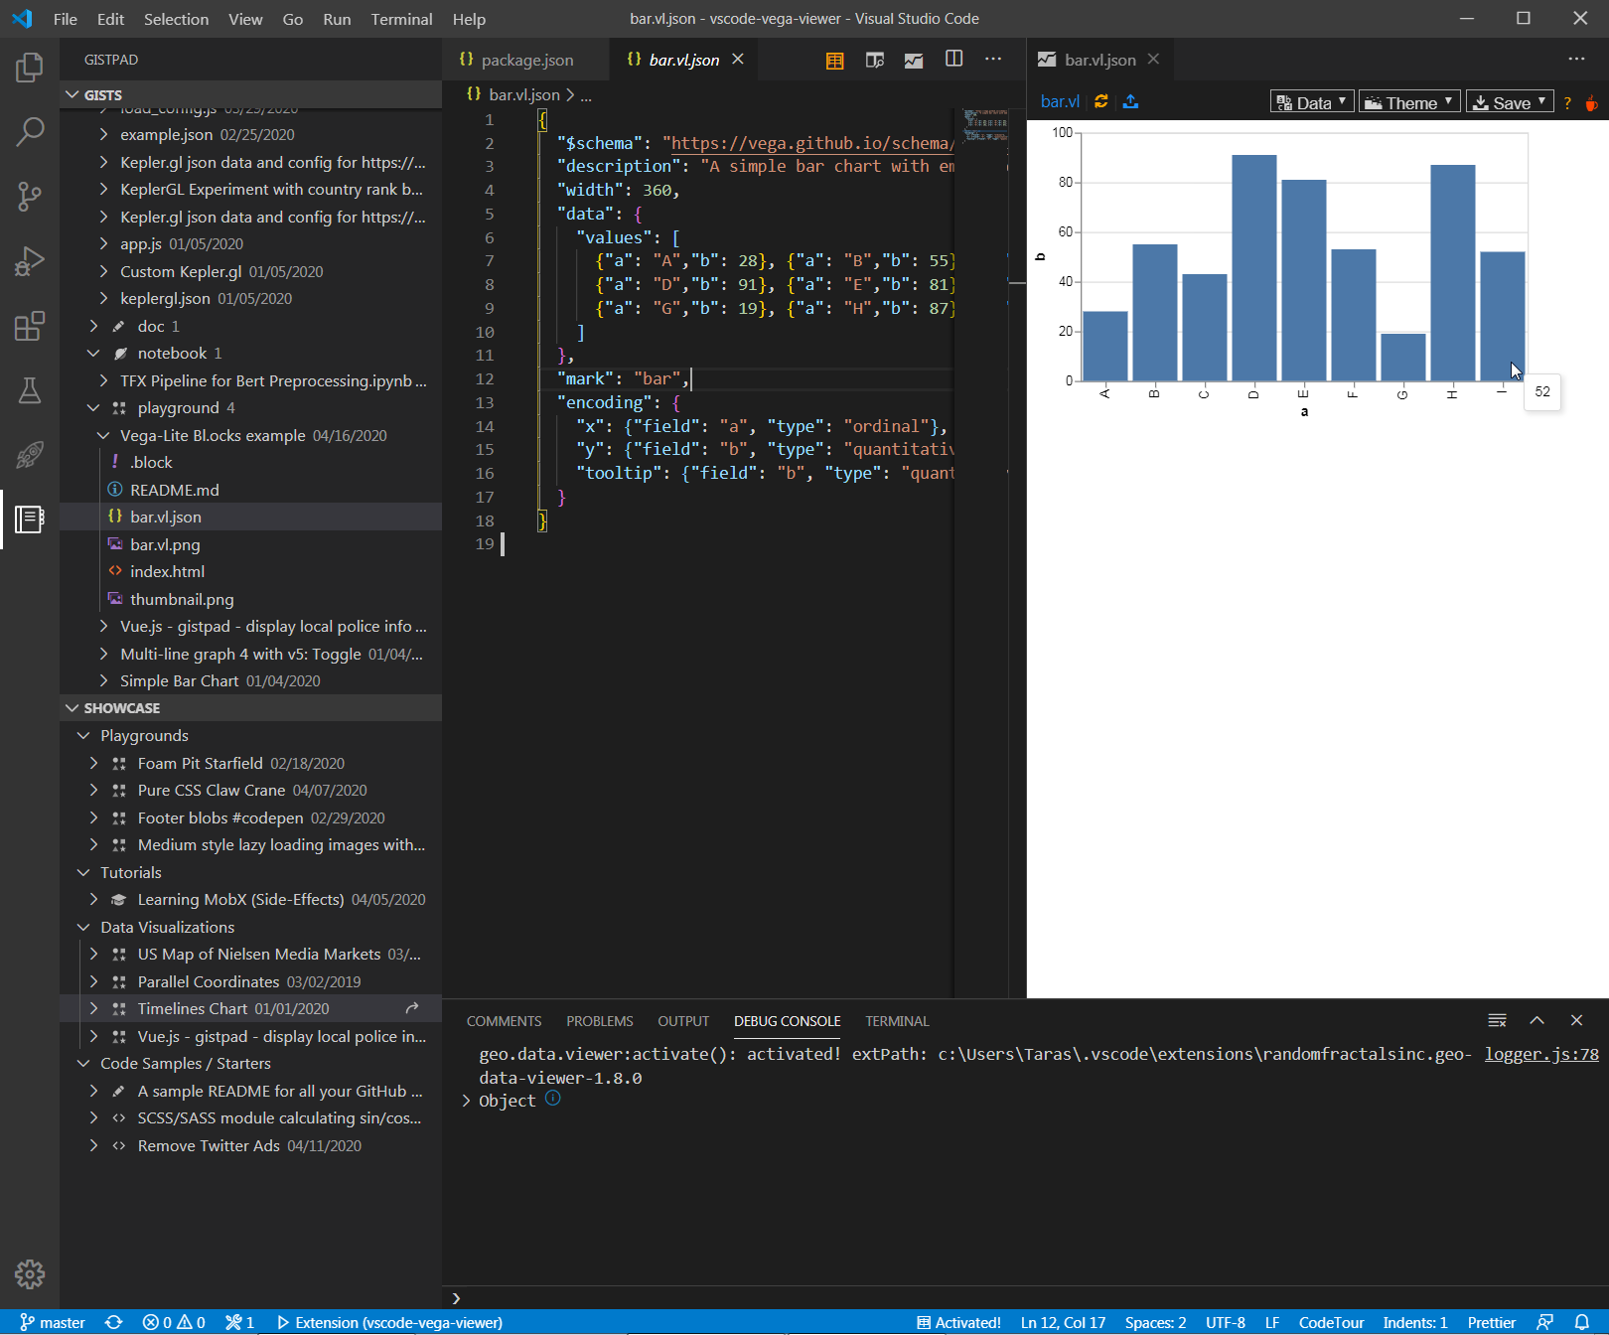Click the errors and warnings count in status bar
Screen dimensions: 1609x1335
pos(174,1322)
